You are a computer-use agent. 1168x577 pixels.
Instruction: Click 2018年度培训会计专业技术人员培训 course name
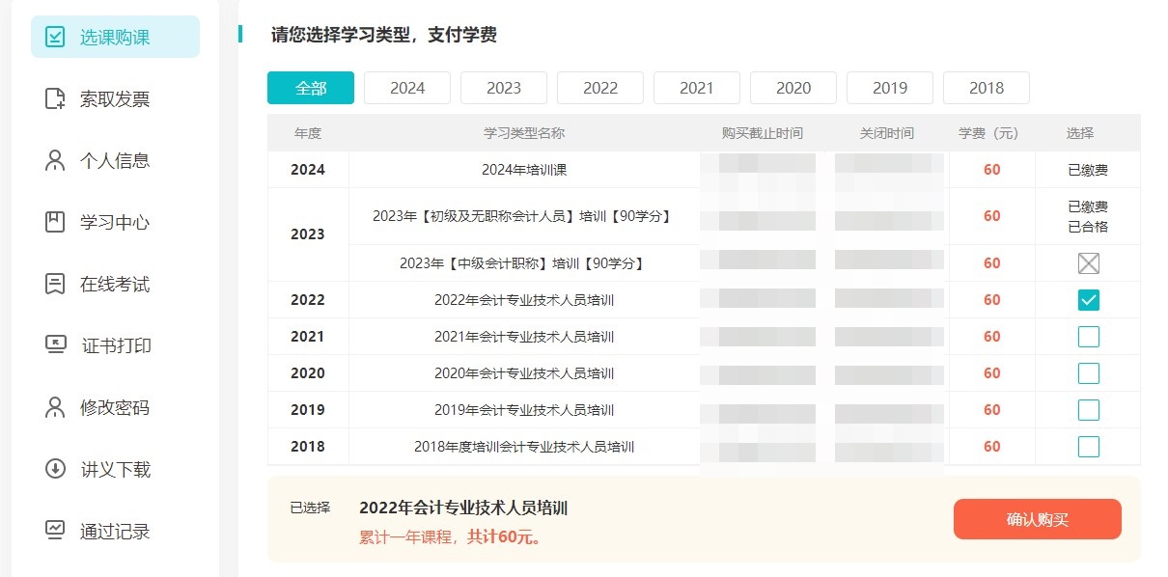[524, 447]
